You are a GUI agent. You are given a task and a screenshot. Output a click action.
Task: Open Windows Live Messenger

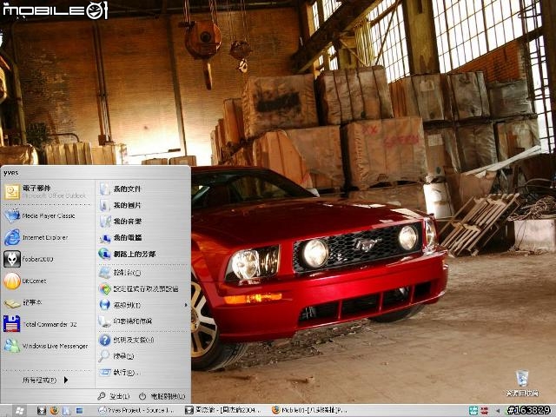48,346
